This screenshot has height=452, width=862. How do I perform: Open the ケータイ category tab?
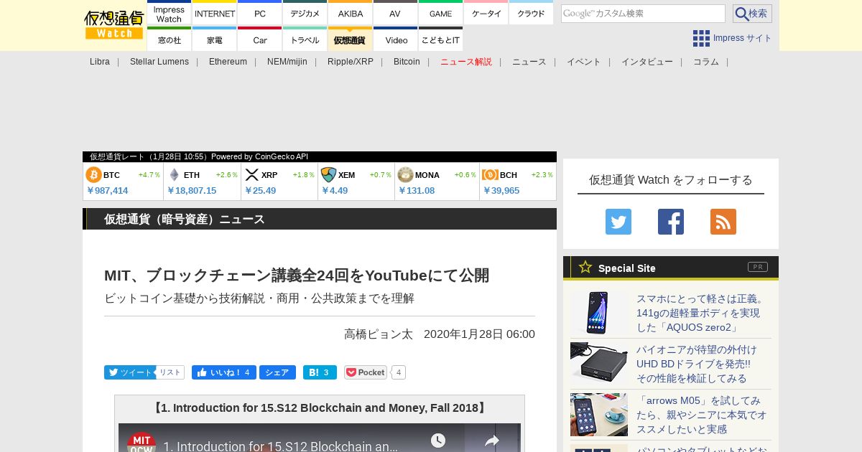click(x=486, y=14)
